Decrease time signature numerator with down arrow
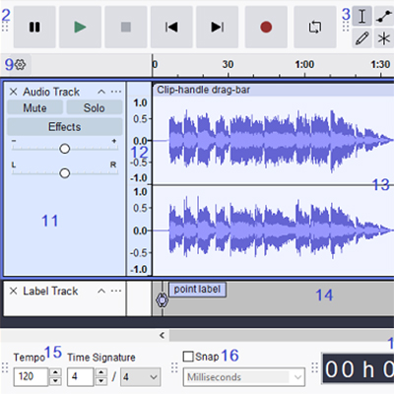 (x=101, y=381)
